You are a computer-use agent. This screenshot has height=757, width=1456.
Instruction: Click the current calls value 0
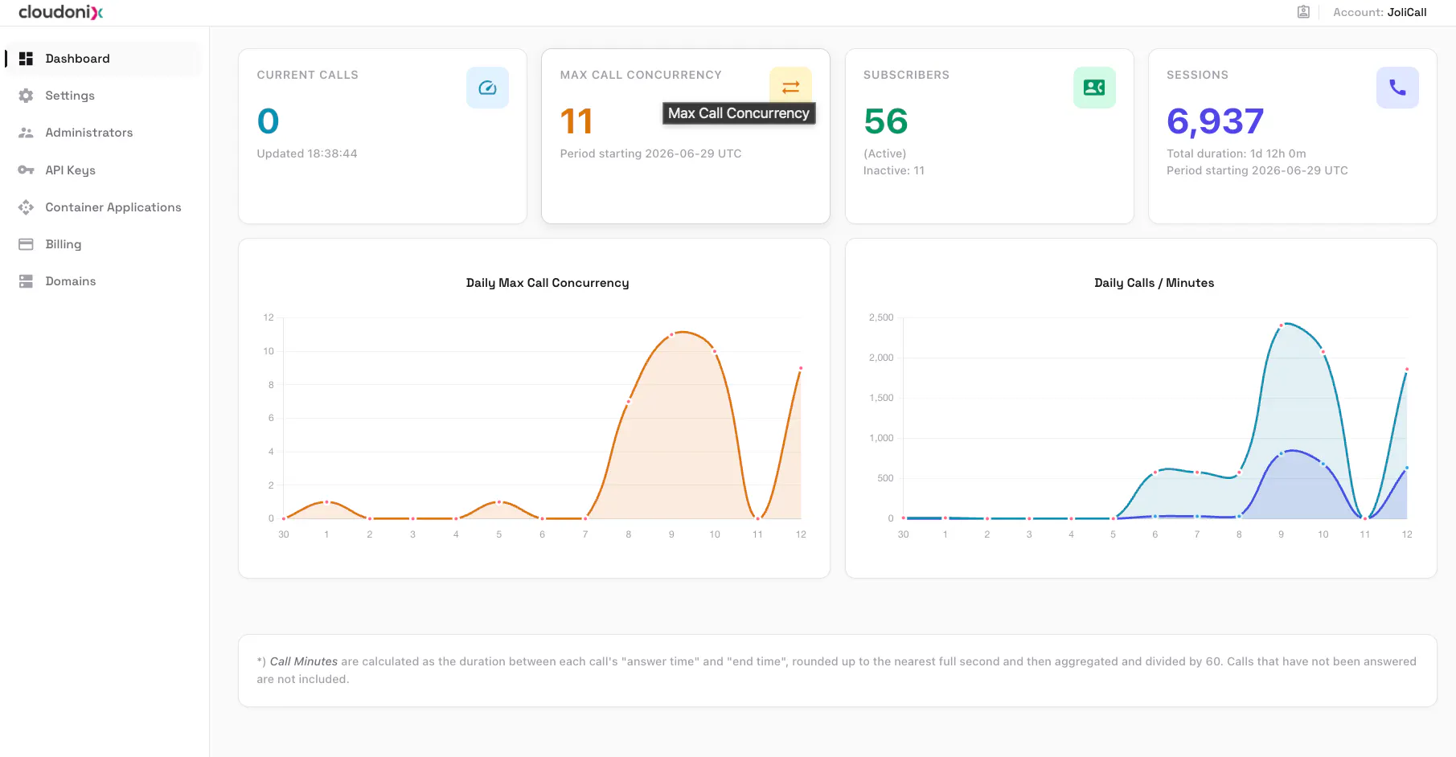coord(269,121)
